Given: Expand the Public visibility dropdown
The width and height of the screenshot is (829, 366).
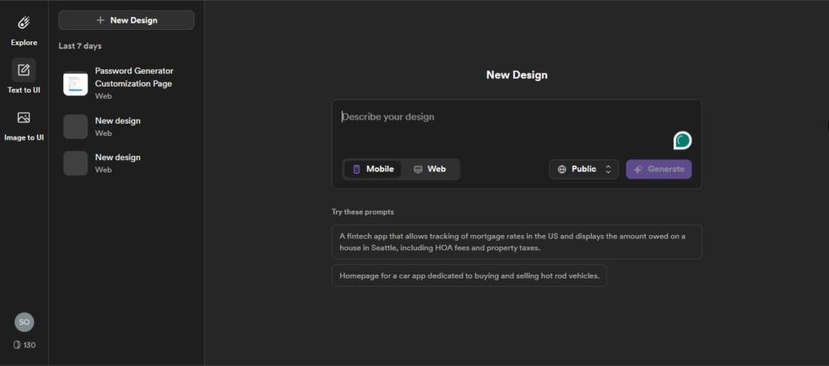Looking at the screenshot, I should click(x=584, y=170).
